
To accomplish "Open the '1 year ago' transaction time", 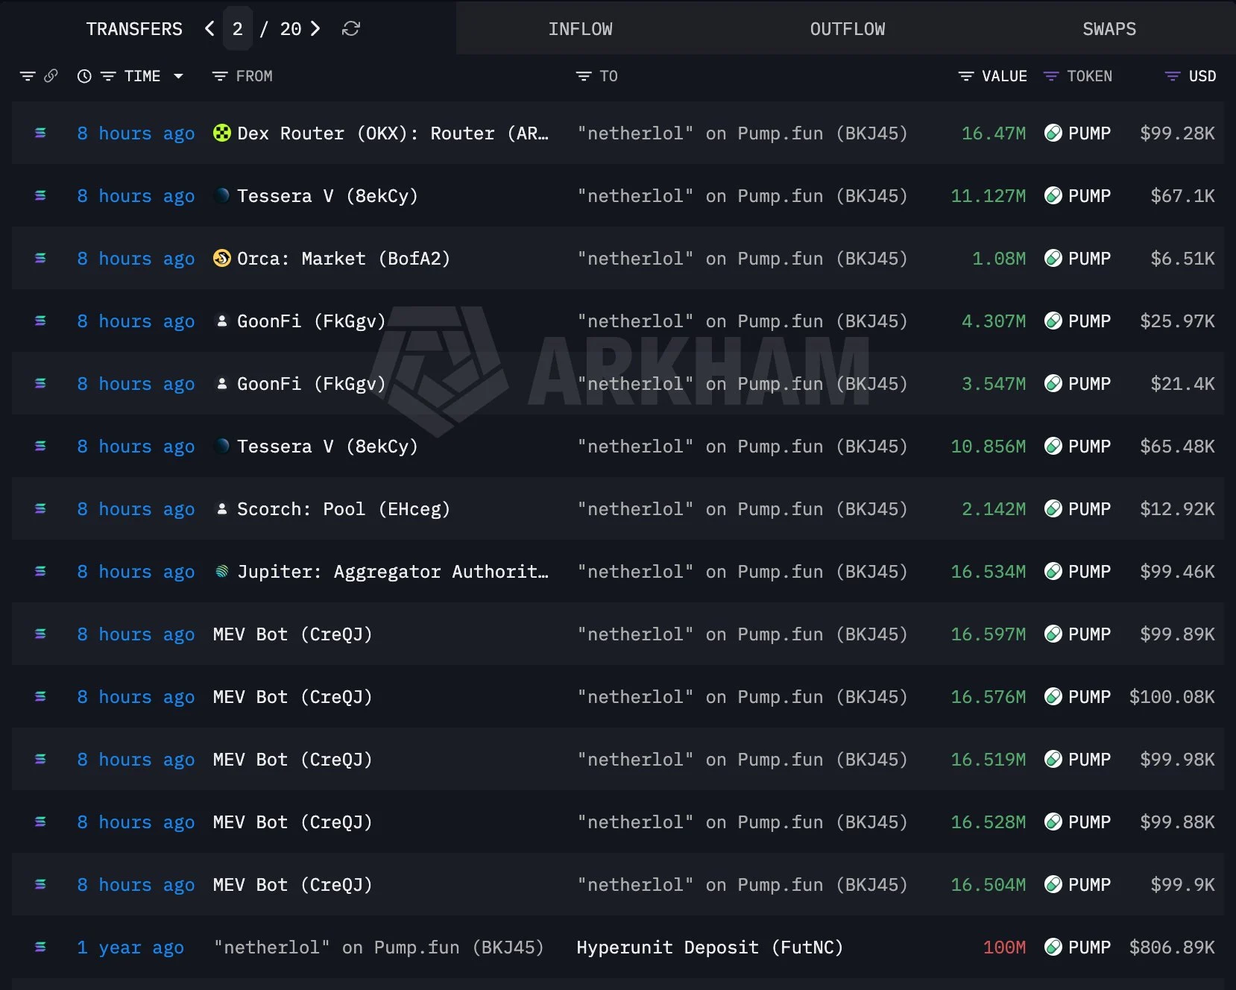I will tap(130, 948).
